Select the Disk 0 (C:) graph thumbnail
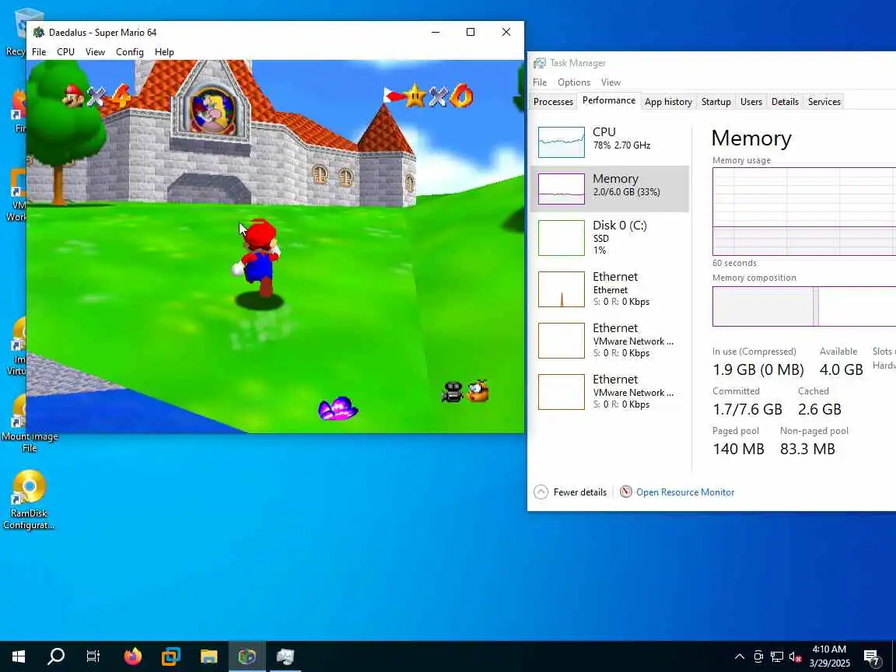Image resolution: width=896 pixels, height=672 pixels. tap(561, 238)
